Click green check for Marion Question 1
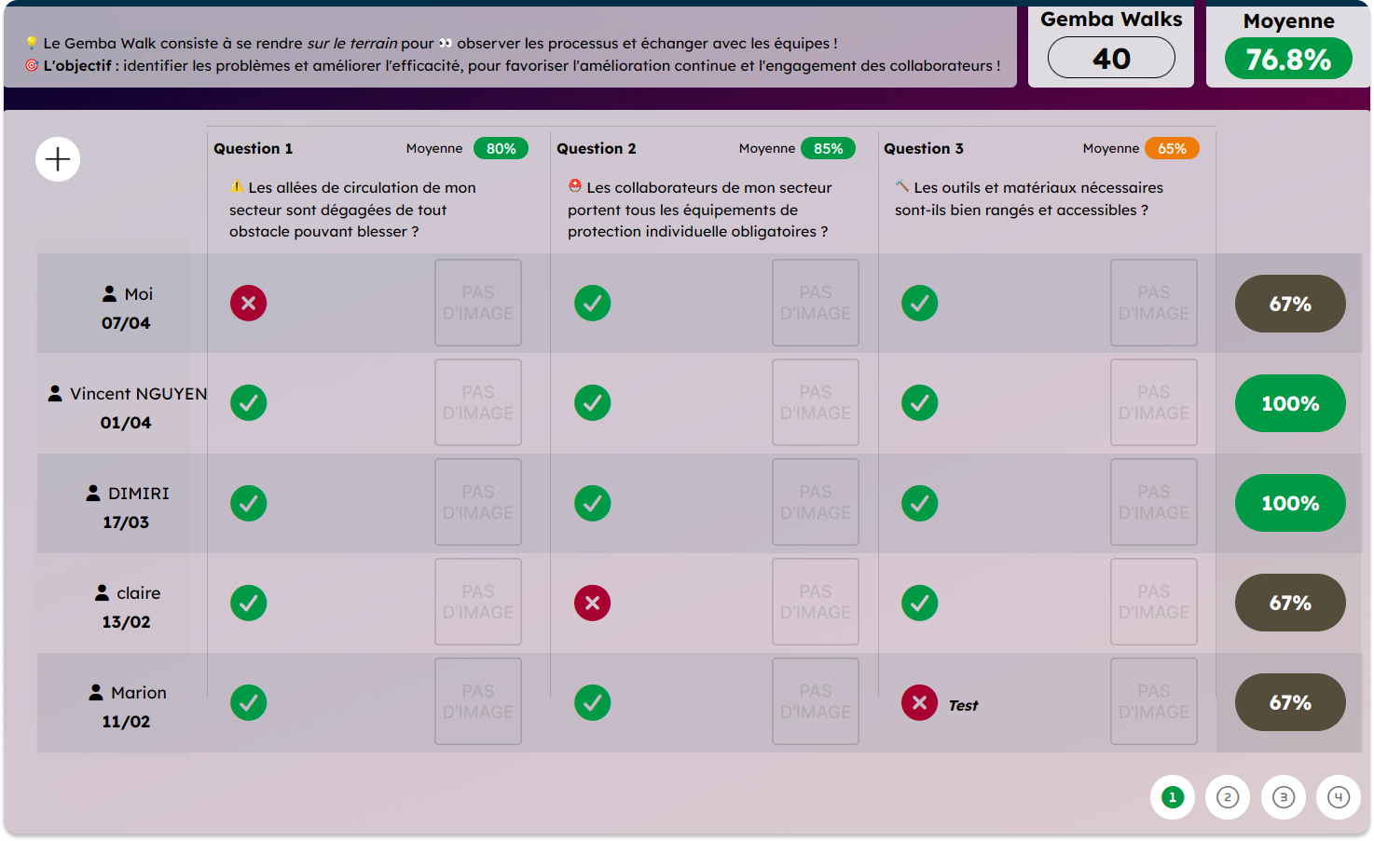The height and width of the screenshot is (841, 1374). pos(249,702)
